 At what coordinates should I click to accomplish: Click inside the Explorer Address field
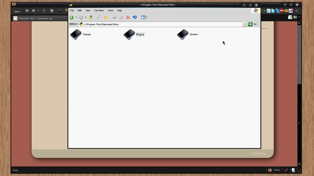(x=161, y=24)
